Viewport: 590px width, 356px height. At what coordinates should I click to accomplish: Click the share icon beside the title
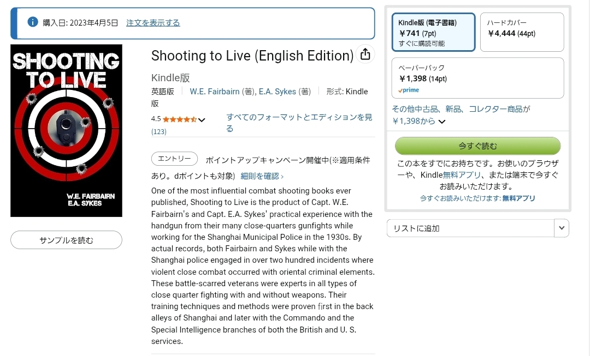click(x=365, y=55)
